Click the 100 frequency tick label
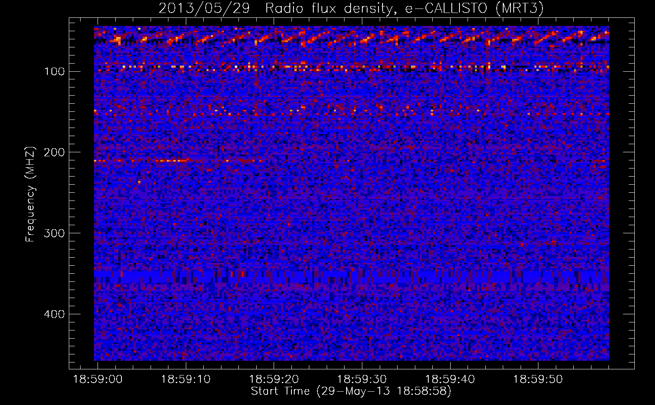This screenshot has height=405, width=655. 54,72
